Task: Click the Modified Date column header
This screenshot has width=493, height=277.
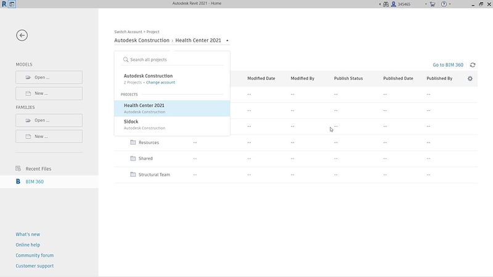Action: [x=261, y=79]
